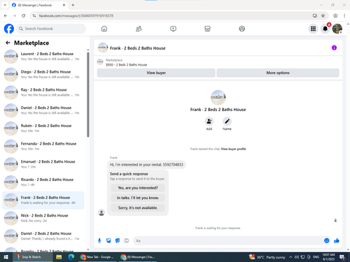The width and height of the screenshot is (350, 262).
Task: Open conversation information purple icon
Action: point(334,48)
